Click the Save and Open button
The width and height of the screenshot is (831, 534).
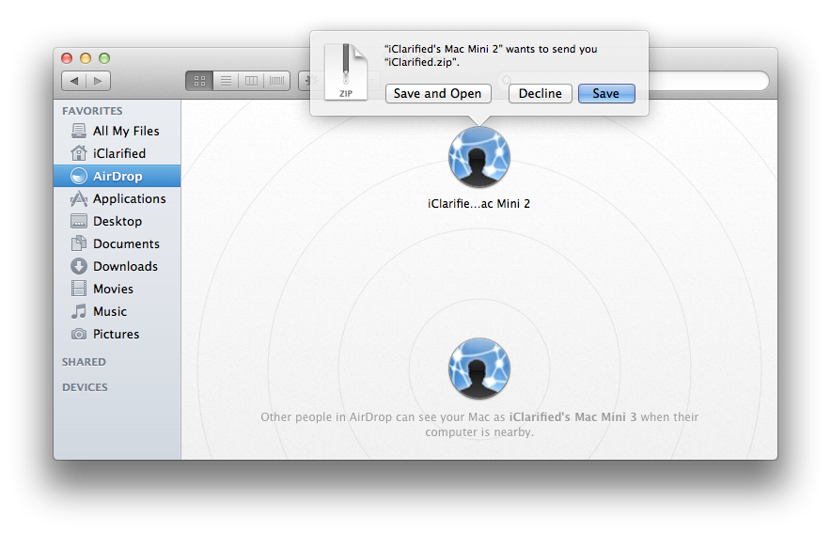(x=437, y=93)
